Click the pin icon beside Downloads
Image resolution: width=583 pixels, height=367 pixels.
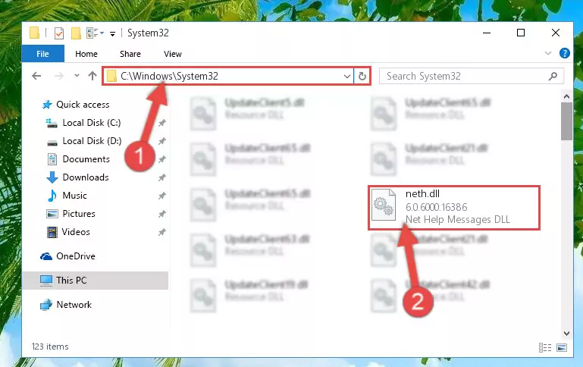[x=161, y=177]
